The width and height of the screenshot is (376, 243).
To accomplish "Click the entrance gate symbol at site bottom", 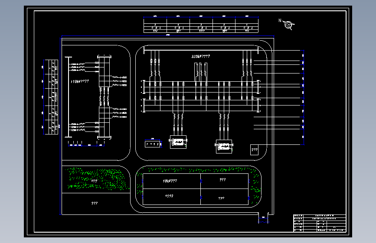I will point(263,218).
